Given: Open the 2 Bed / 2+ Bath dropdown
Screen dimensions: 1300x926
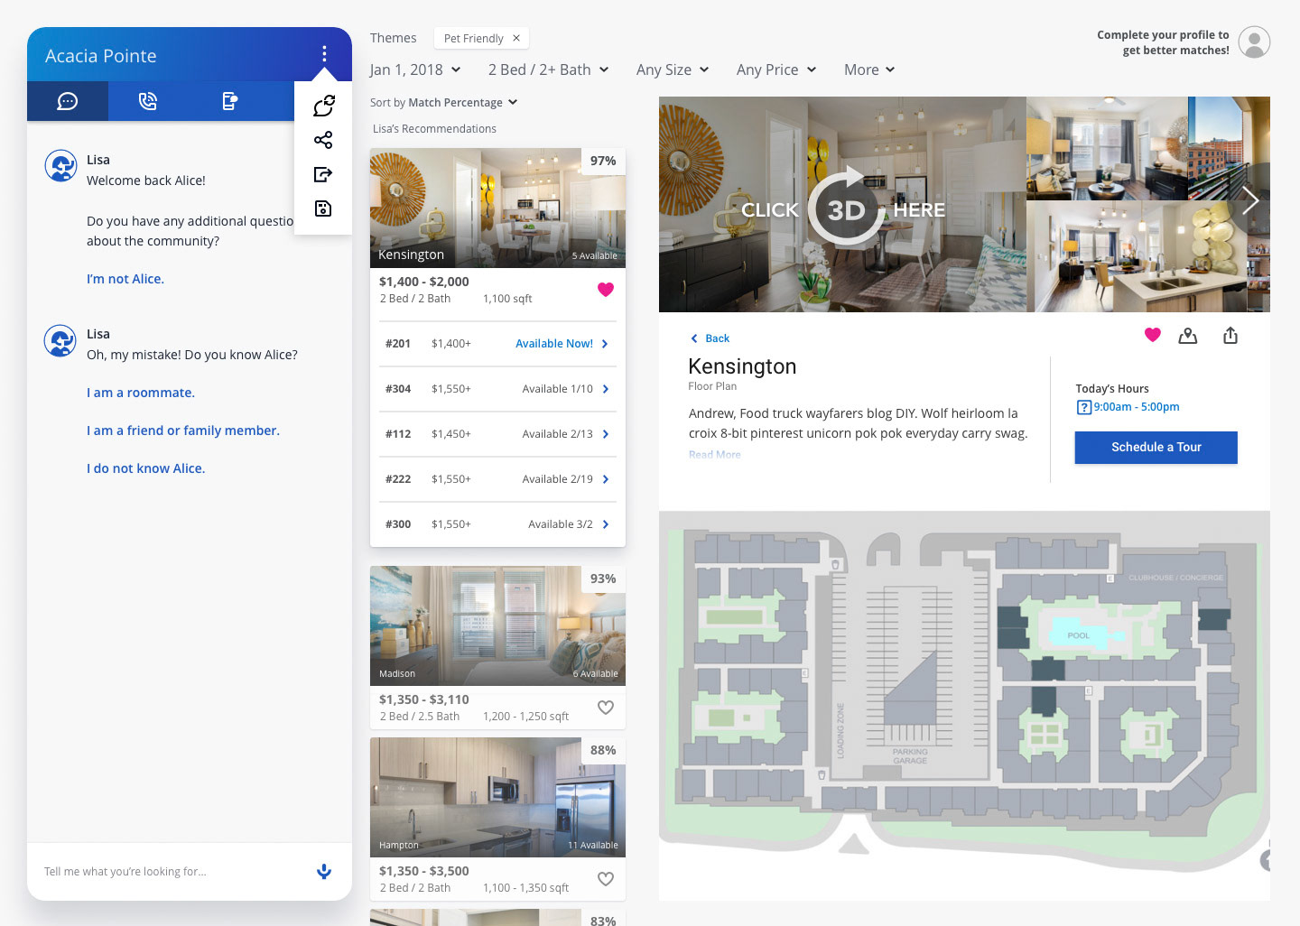Looking at the screenshot, I should (548, 69).
